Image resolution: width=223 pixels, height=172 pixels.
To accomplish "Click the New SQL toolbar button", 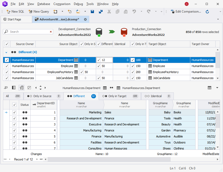I will click(x=15, y=12).
